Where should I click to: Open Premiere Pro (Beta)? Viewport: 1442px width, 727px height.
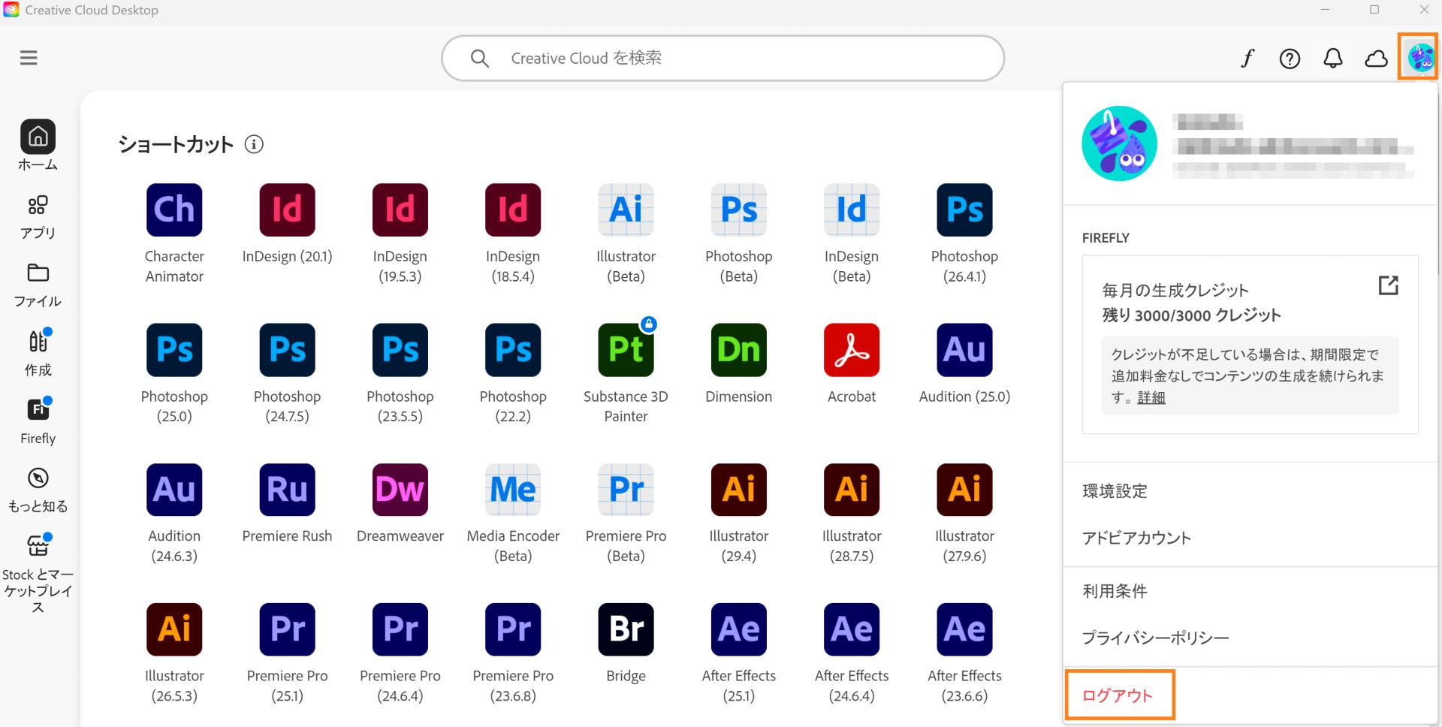[x=626, y=490]
